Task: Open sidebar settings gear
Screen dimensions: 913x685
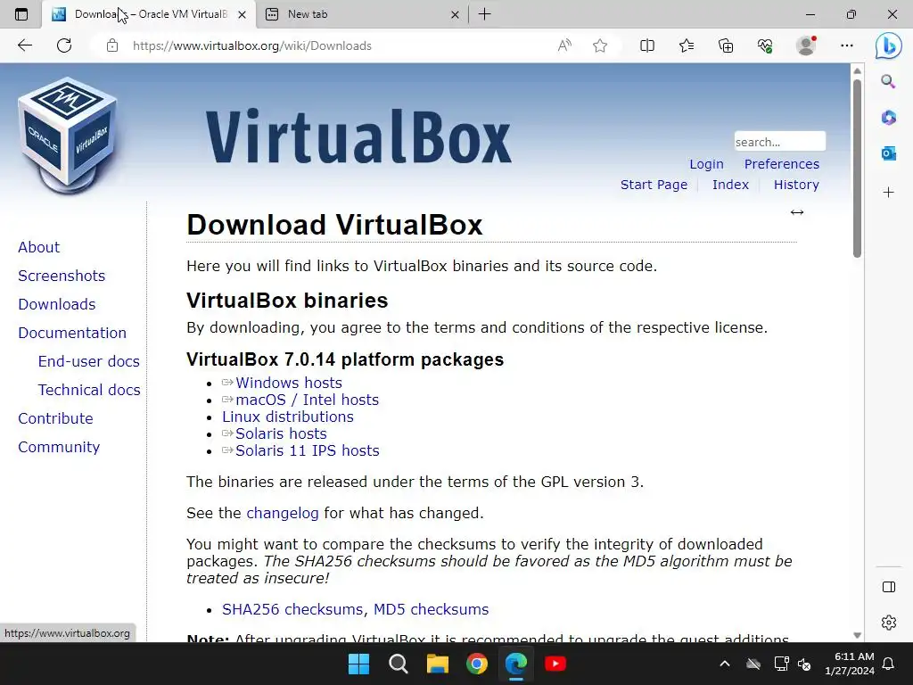Action: click(x=889, y=622)
